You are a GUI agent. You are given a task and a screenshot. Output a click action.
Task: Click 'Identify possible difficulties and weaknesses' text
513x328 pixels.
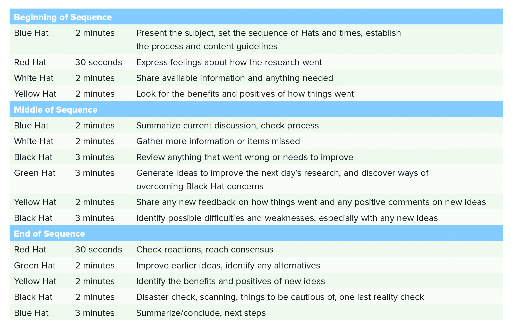287,218
